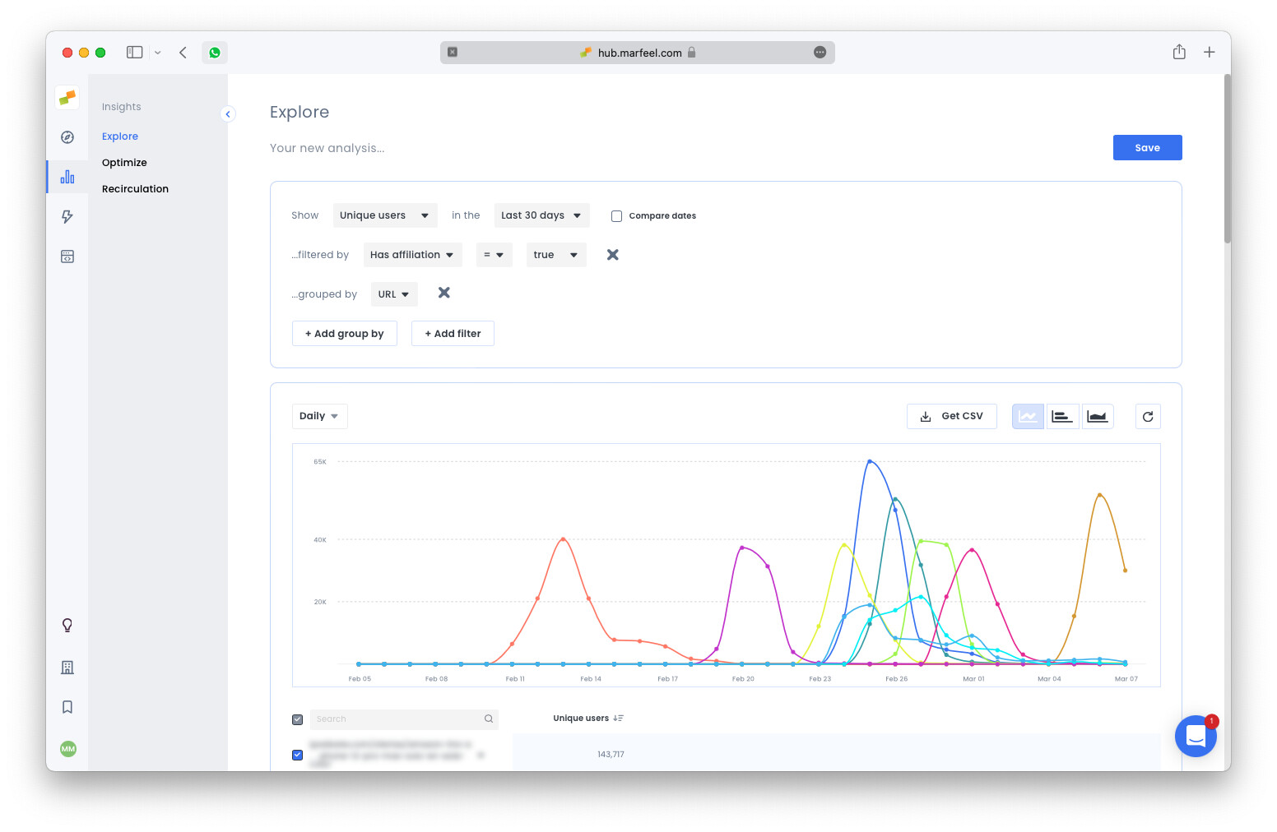The image size is (1277, 832).
Task: Enable the Compare dates checkbox
Action: (616, 215)
